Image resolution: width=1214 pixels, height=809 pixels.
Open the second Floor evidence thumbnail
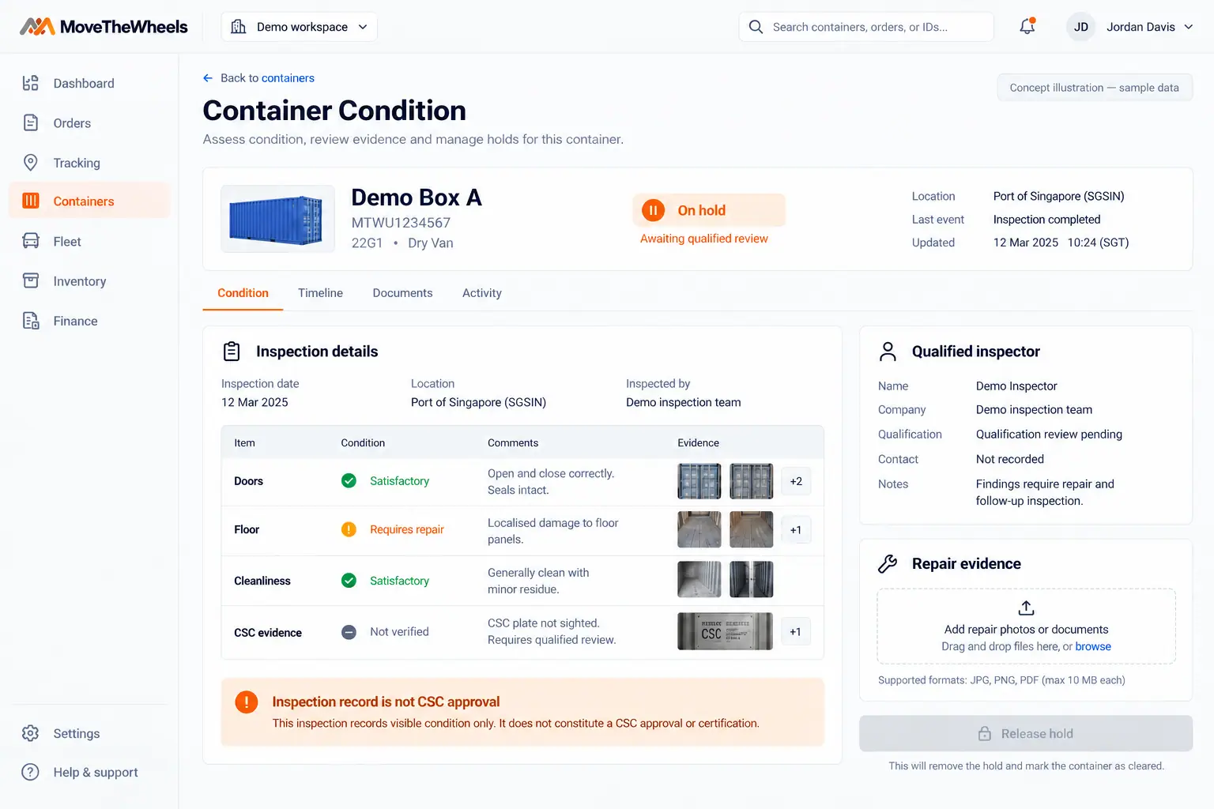pos(751,529)
